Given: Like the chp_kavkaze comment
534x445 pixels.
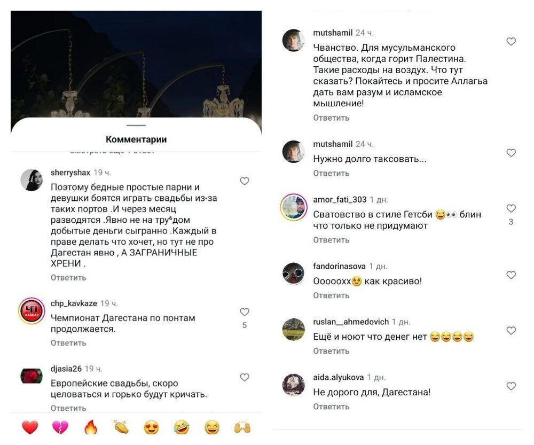Looking at the screenshot, I should click(245, 312).
